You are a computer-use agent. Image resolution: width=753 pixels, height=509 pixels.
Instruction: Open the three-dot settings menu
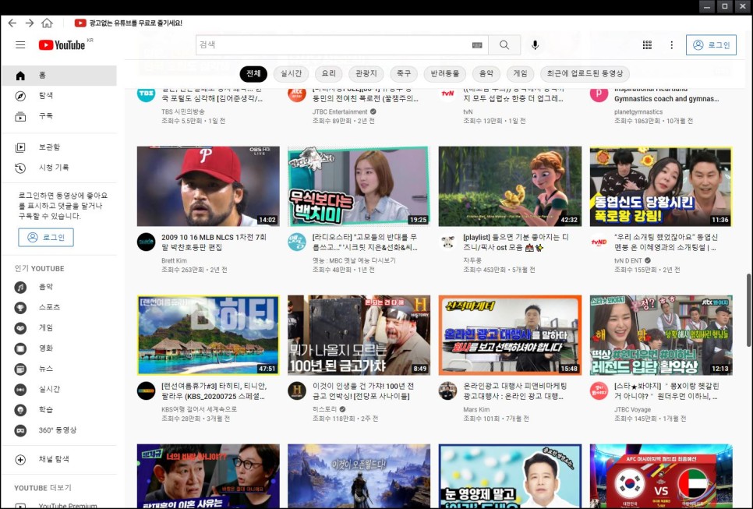coord(671,45)
